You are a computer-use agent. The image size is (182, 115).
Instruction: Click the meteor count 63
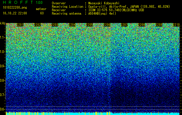(42, 13)
